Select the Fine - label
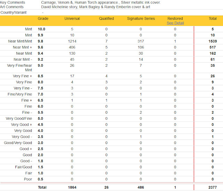 [27, 112]
